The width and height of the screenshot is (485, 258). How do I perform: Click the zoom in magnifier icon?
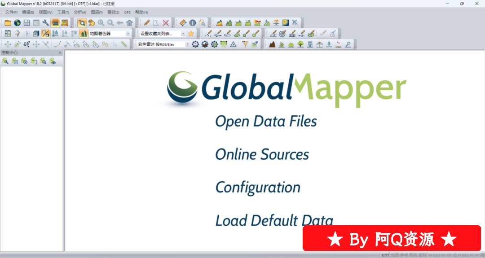coord(101,22)
